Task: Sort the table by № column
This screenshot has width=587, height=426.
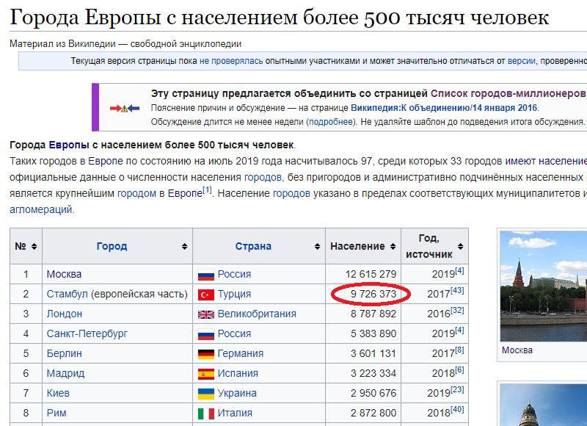Action: (x=35, y=246)
